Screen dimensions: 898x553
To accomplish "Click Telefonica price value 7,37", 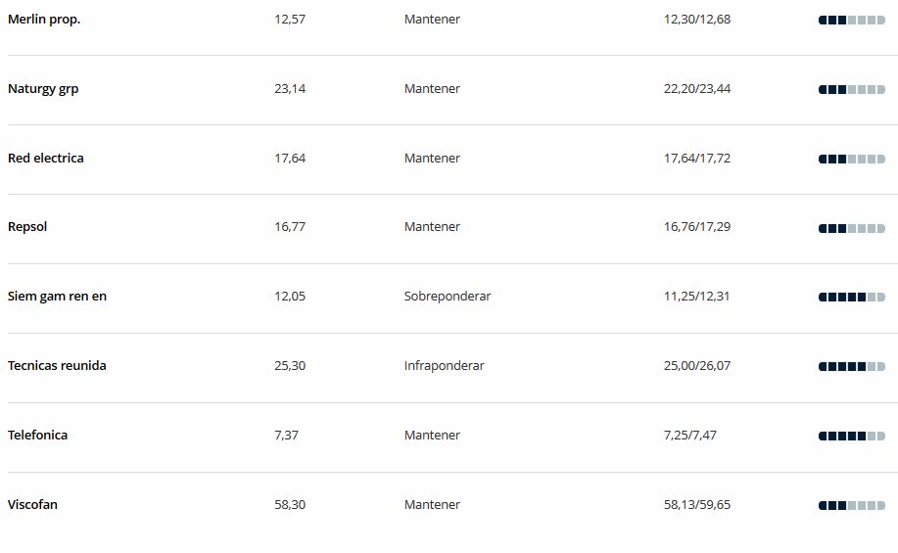I will (x=286, y=436).
